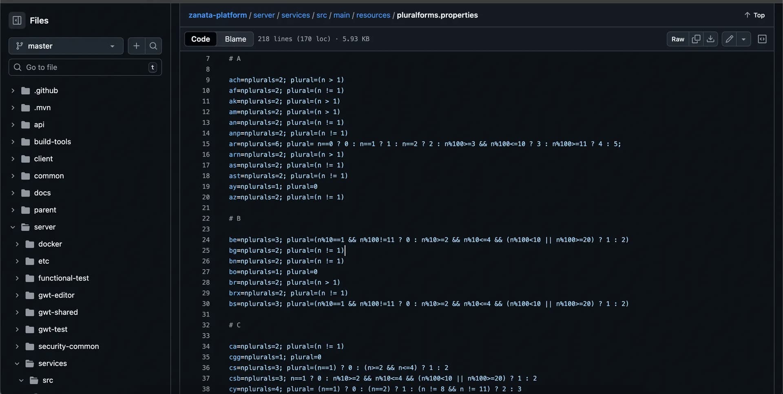Select the Code tab

200,39
